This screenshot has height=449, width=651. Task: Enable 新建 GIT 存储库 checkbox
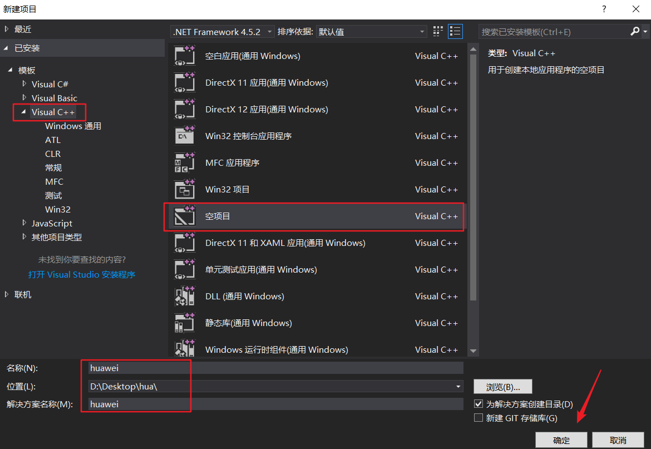click(x=479, y=417)
